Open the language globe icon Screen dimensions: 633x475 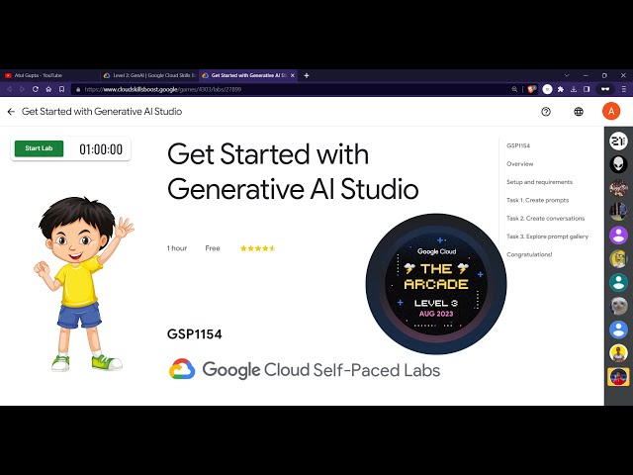point(579,112)
